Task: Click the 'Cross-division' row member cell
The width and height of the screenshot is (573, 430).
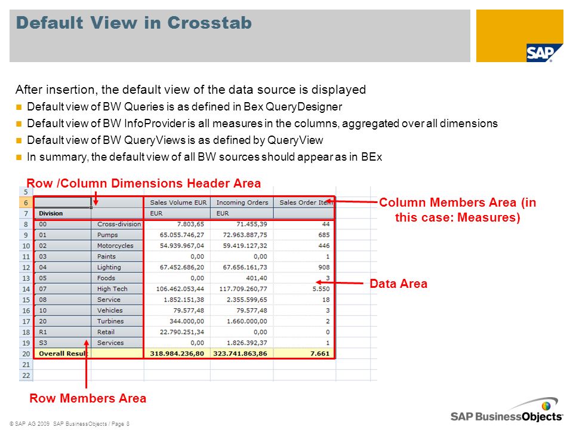Action: click(x=118, y=224)
